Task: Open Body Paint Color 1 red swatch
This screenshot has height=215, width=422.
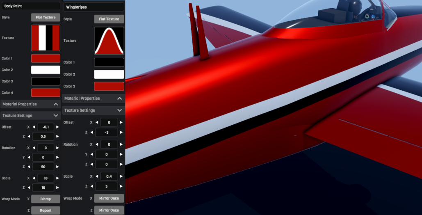Action: coord(46,58)
